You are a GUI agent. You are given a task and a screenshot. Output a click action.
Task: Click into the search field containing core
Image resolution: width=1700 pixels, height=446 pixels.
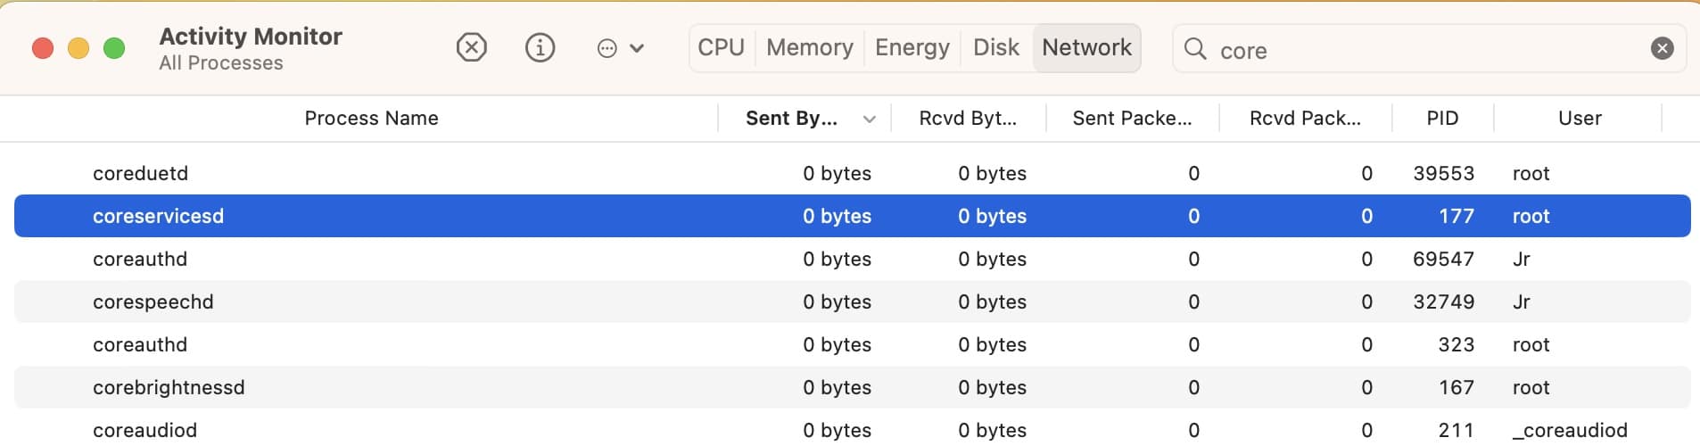pos(1429,49)
